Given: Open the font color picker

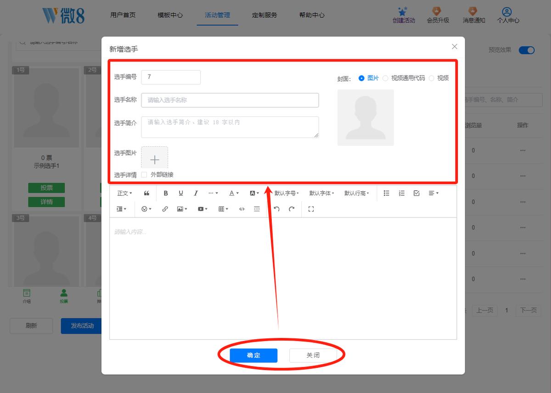Looking at the screenshot, I should pyautogui.click(x=234, y=194).
